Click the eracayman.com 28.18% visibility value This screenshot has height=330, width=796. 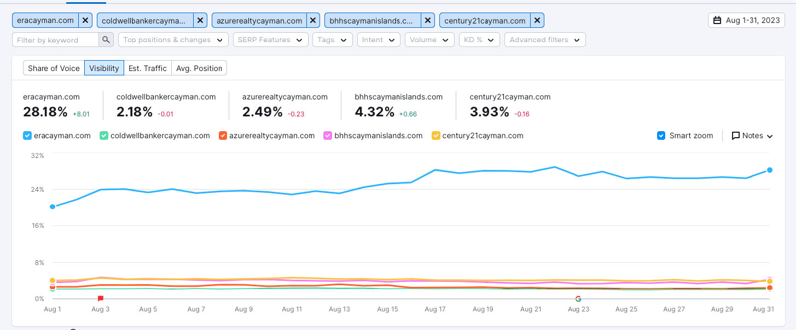pyautogui.click(x=45, y=112)
